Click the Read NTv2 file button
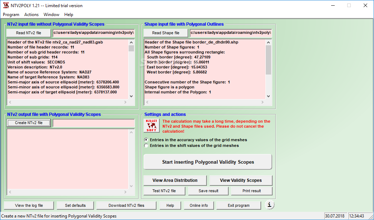The height and width of the screenshot is (220, 374). tap(29, 33)
